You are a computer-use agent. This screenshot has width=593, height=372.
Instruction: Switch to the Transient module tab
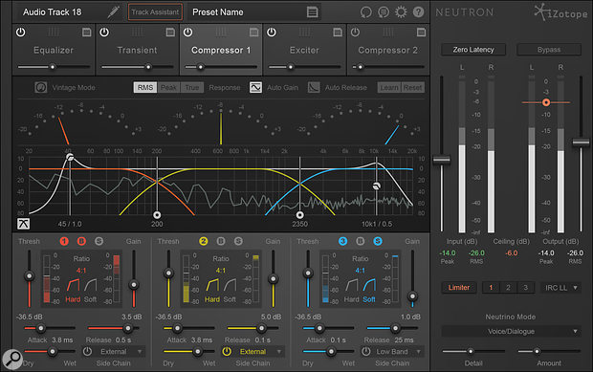(x=138, y=50)
